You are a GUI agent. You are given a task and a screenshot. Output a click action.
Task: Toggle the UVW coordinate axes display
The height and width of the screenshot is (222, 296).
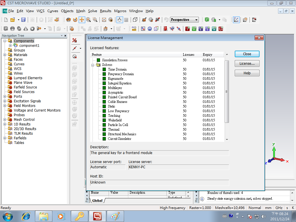click(x=236, y=20)
